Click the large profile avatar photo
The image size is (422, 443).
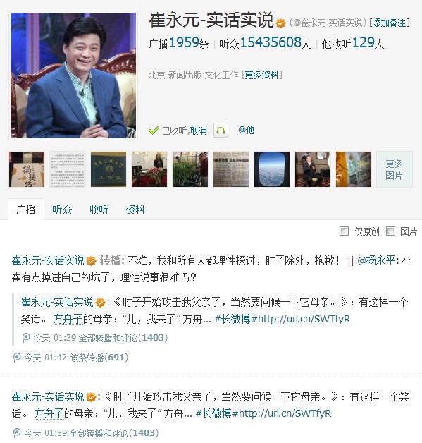tap(73, 75)
